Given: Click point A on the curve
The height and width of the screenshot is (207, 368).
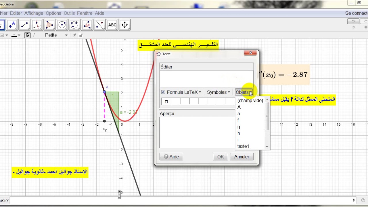Looking at the screenshot, I should 105,92.
